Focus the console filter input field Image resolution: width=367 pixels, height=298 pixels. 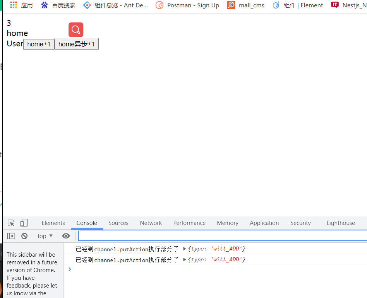pyautogui.click(x=222, y=236)
